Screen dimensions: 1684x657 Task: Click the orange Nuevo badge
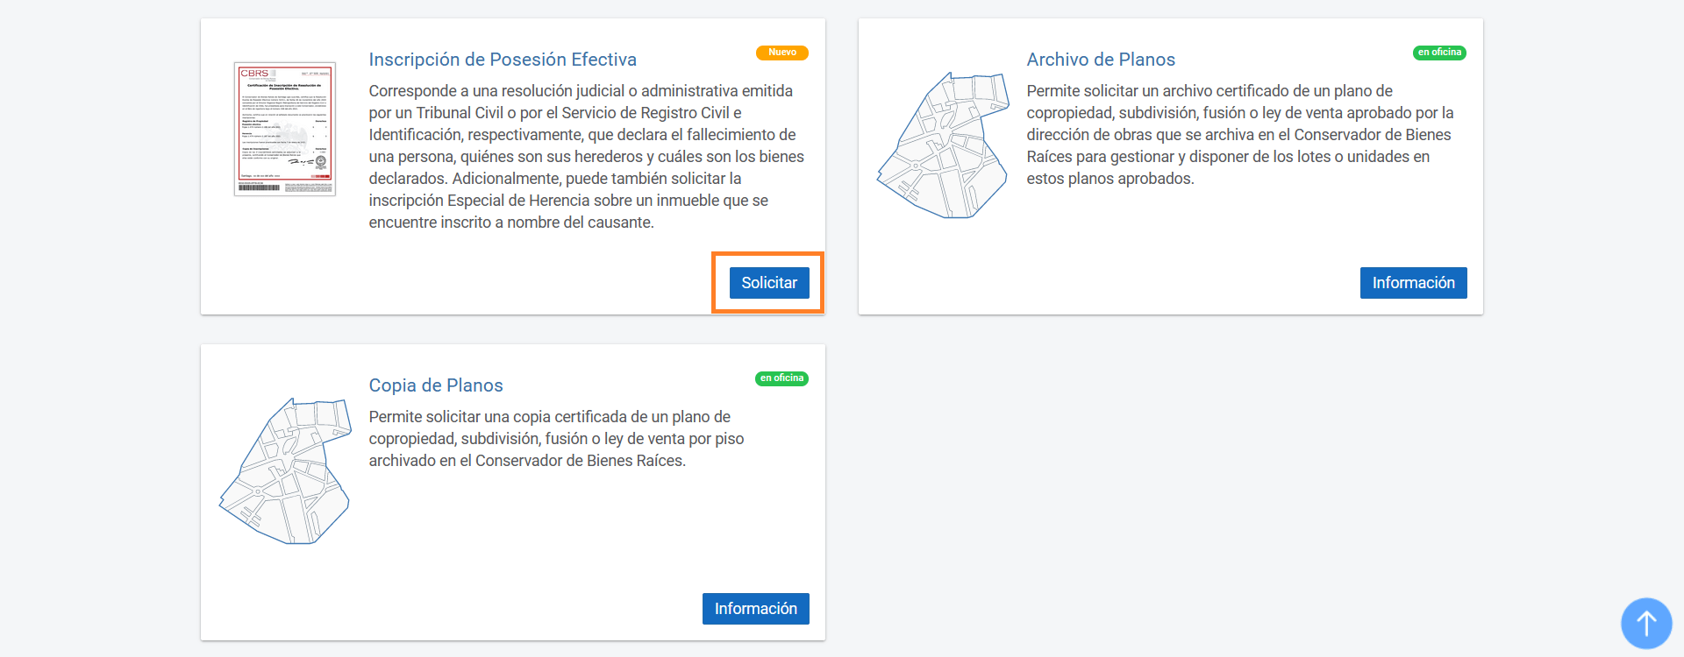(x=781, y=53)
